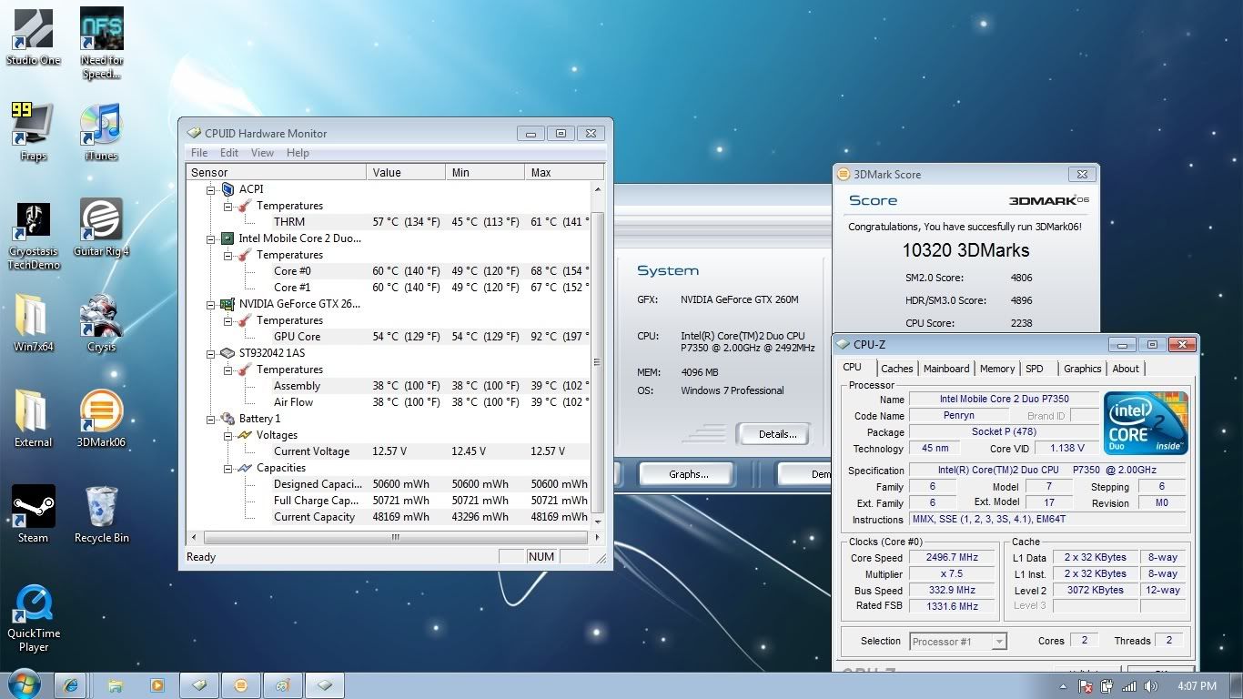Open Internet Explorer from the taskbar

(x=71, y=685)
